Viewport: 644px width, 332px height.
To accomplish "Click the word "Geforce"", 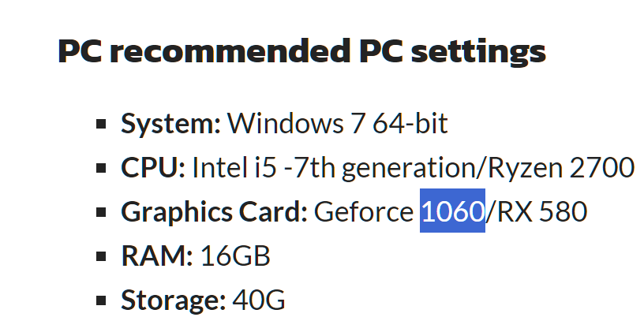I will (x=364, y=212).
